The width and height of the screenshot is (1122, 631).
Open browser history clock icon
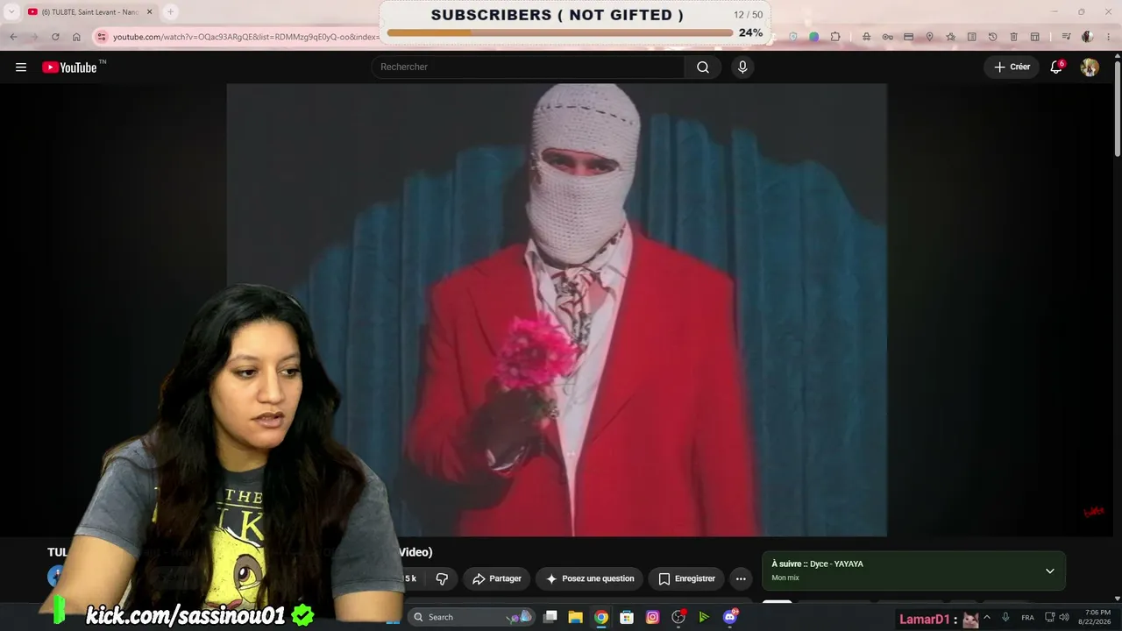coord(992,37)
